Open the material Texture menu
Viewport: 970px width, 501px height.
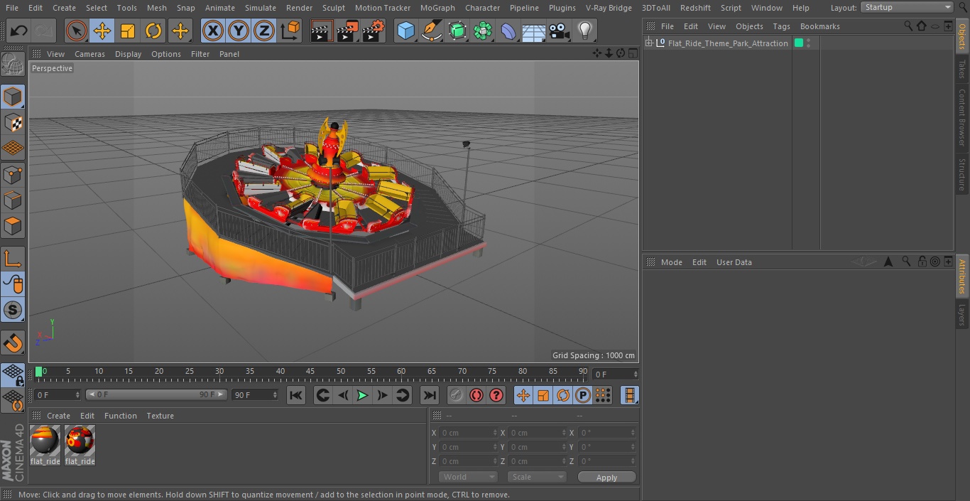click(160, 416)
